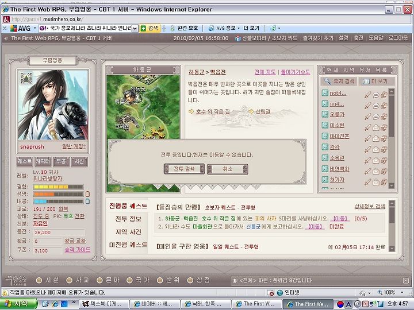Click the green profile icon of not4...
The width and height of the screenshot is (414, 310).
pyautogui.click(x=325, y=93)
